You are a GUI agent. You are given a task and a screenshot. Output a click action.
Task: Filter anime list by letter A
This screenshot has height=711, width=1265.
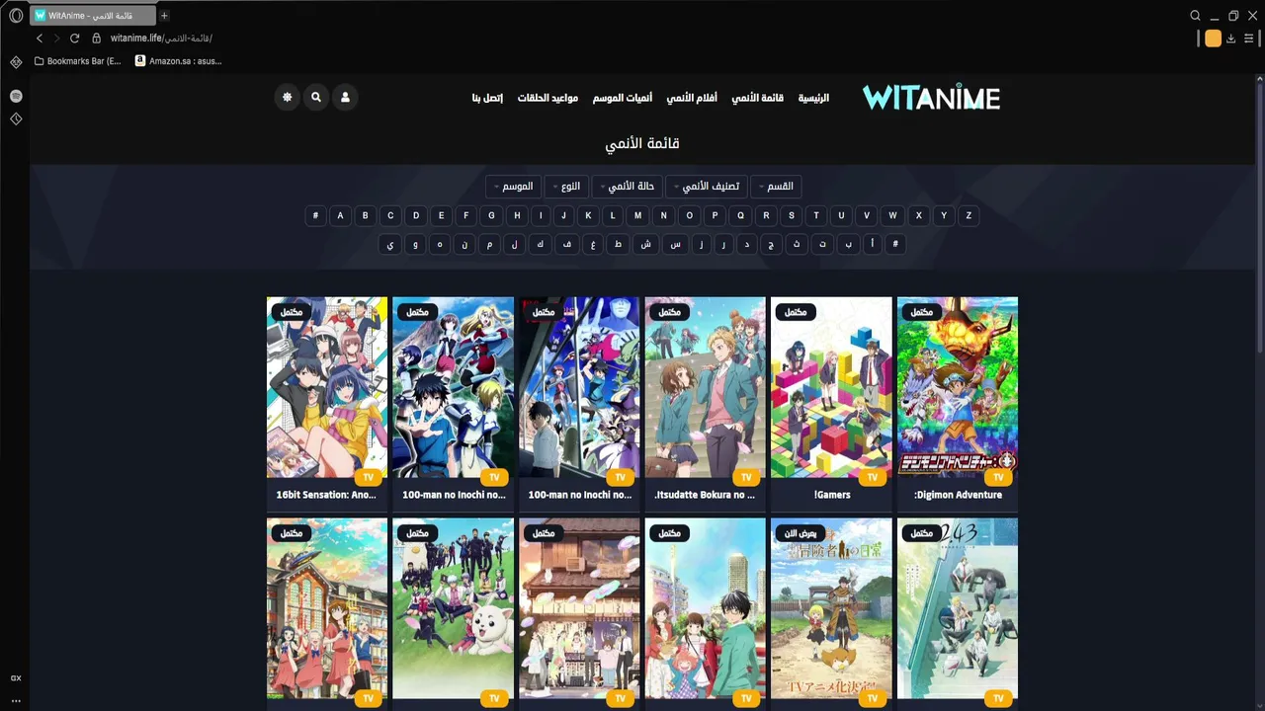(340, 215)
